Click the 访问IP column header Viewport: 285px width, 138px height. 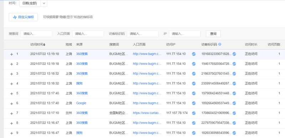pyautogui.click(x=171, y=44)
